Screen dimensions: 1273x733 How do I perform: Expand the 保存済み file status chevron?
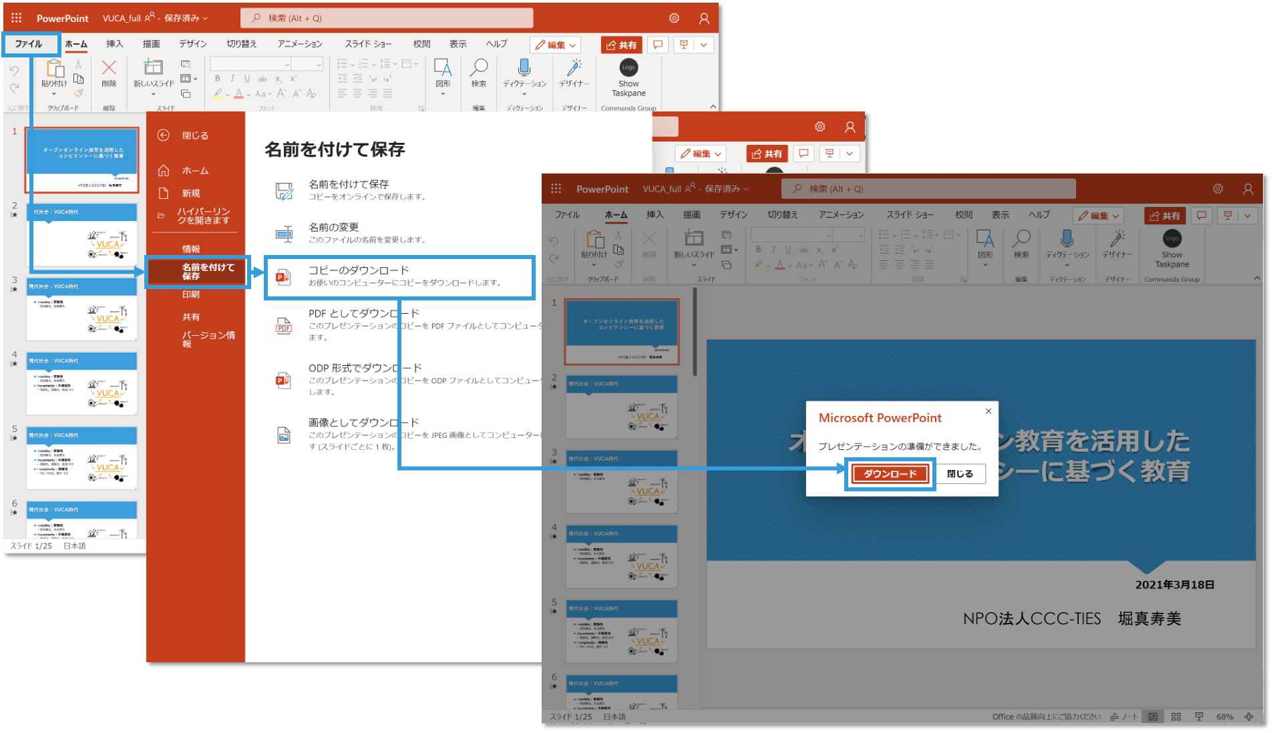coord(205,19)
